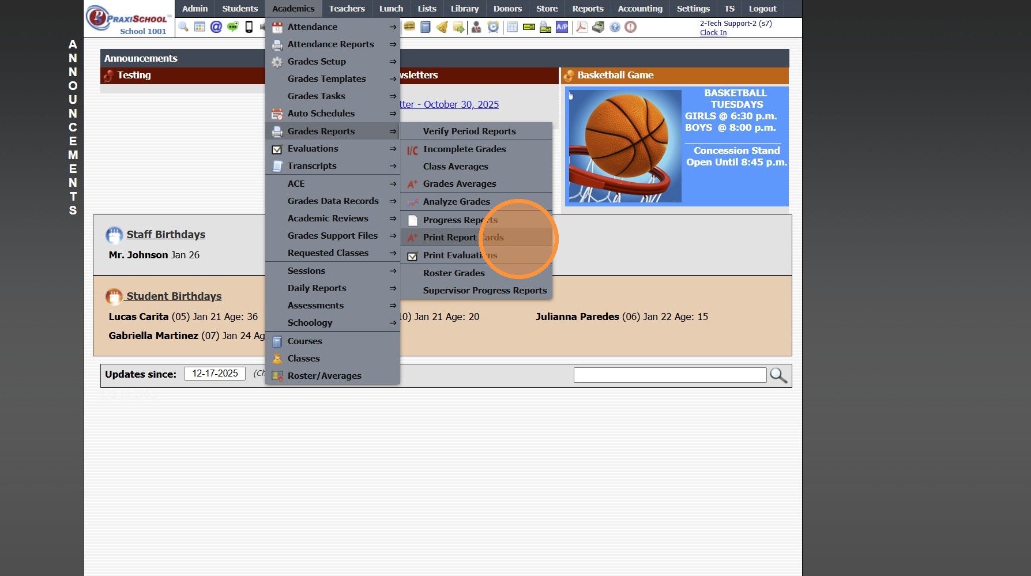This screenshot has width=1031, height=576.
Task: Click the Clock In link
Action: (x=713, y=33)
